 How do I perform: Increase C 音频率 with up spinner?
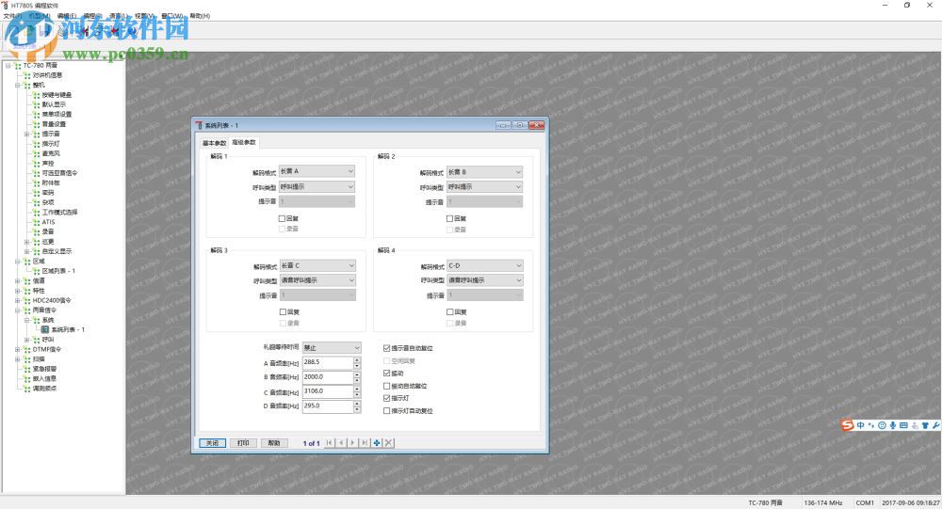point(357,389)
